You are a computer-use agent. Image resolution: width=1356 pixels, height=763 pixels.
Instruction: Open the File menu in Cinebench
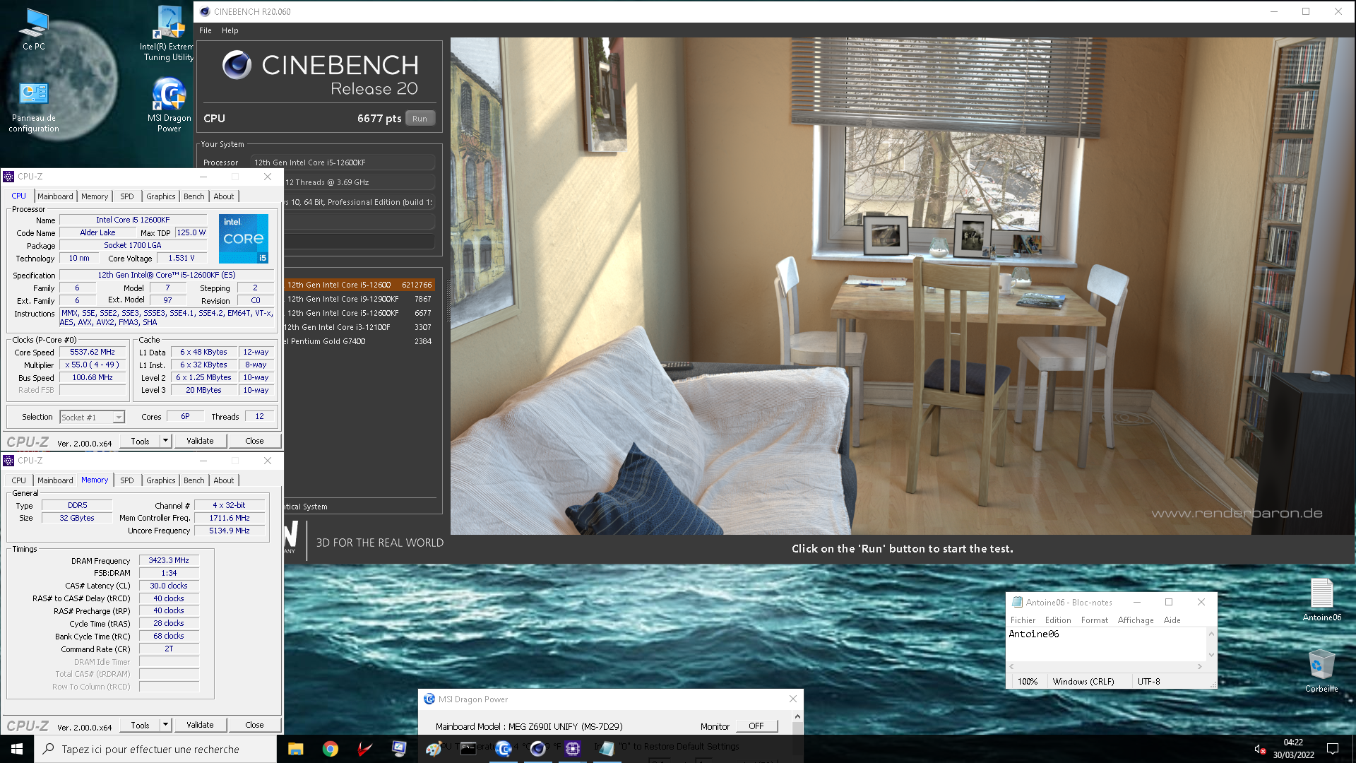pos(206,30)
